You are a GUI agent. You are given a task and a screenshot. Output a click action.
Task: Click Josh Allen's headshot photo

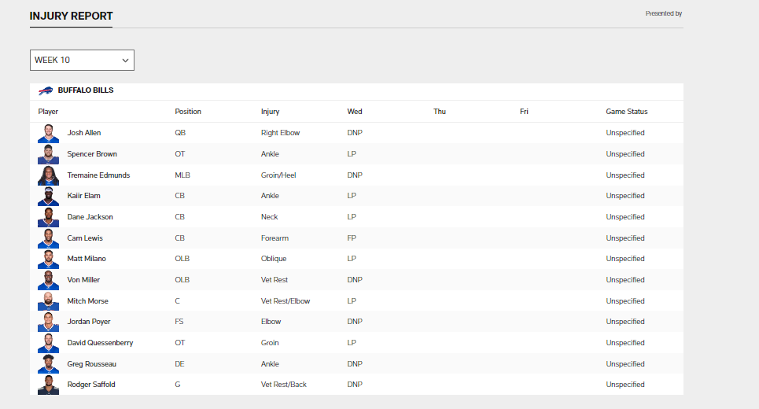click(x=49, y=133)
